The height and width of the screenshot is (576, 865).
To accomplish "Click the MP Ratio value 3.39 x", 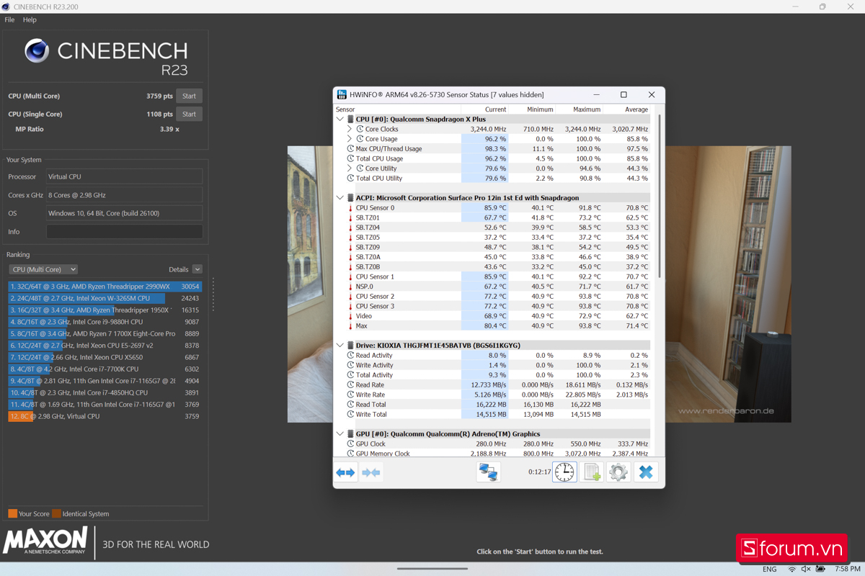I will coord(169,129).
